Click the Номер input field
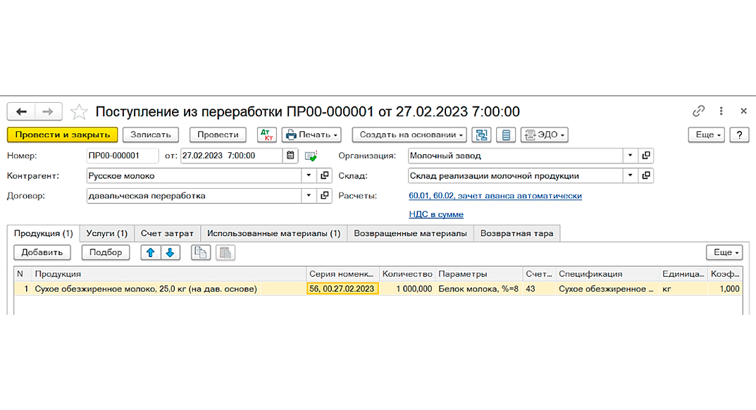756x410 pixels. pyautogui.click(x=122, y=156)
